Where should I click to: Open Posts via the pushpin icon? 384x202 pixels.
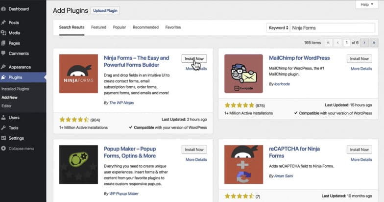4,23
